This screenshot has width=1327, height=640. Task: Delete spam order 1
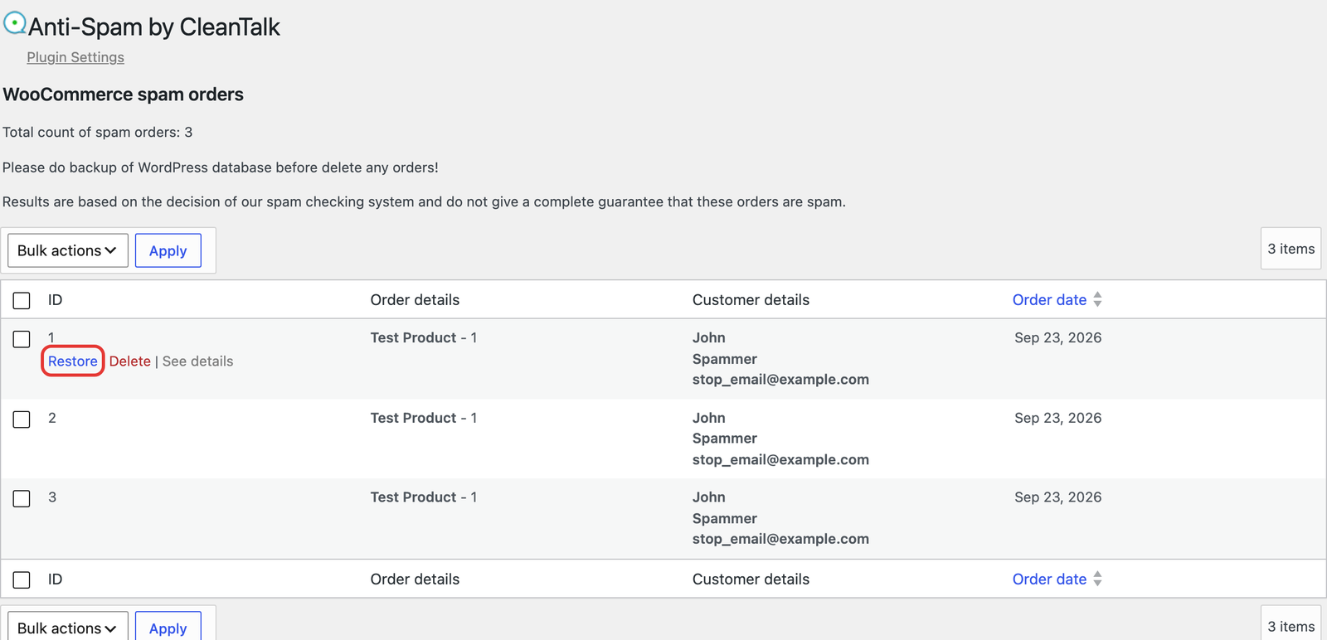coord(130,361)
